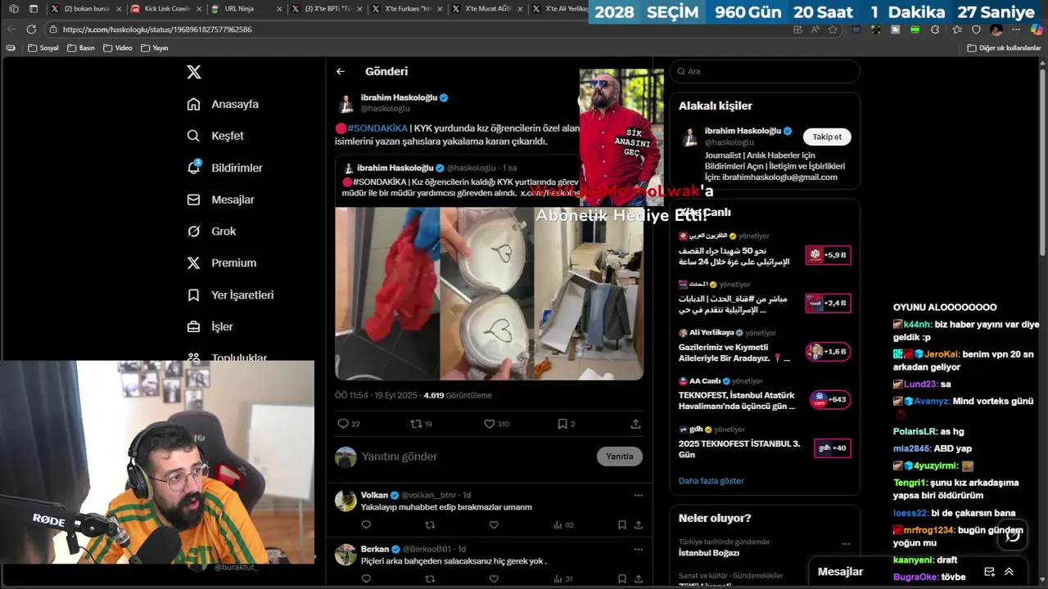
Task: Go back using the Gönderi arrow
Action: tap(341, 71)
